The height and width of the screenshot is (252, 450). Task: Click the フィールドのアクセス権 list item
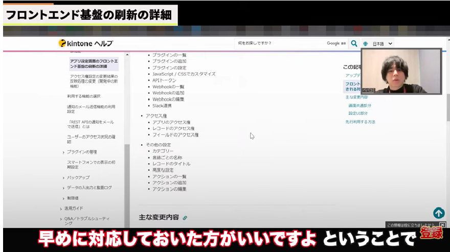tap(175, 135)
